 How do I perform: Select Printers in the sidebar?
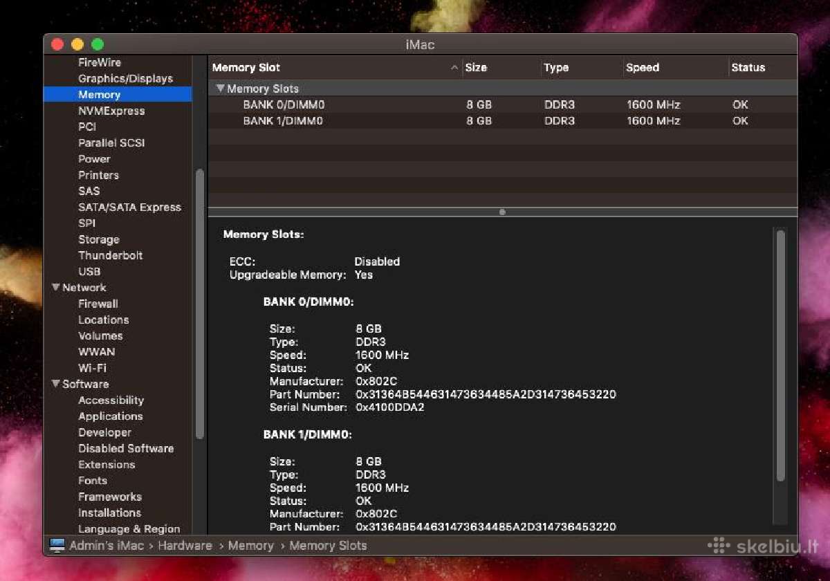(x=98, y=175)
